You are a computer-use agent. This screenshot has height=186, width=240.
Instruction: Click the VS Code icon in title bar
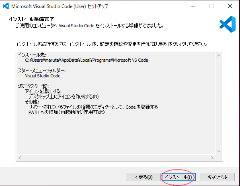pos(6,6)
